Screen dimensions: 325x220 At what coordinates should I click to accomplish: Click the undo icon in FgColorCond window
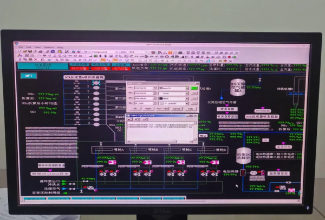(x=137, y=120)
